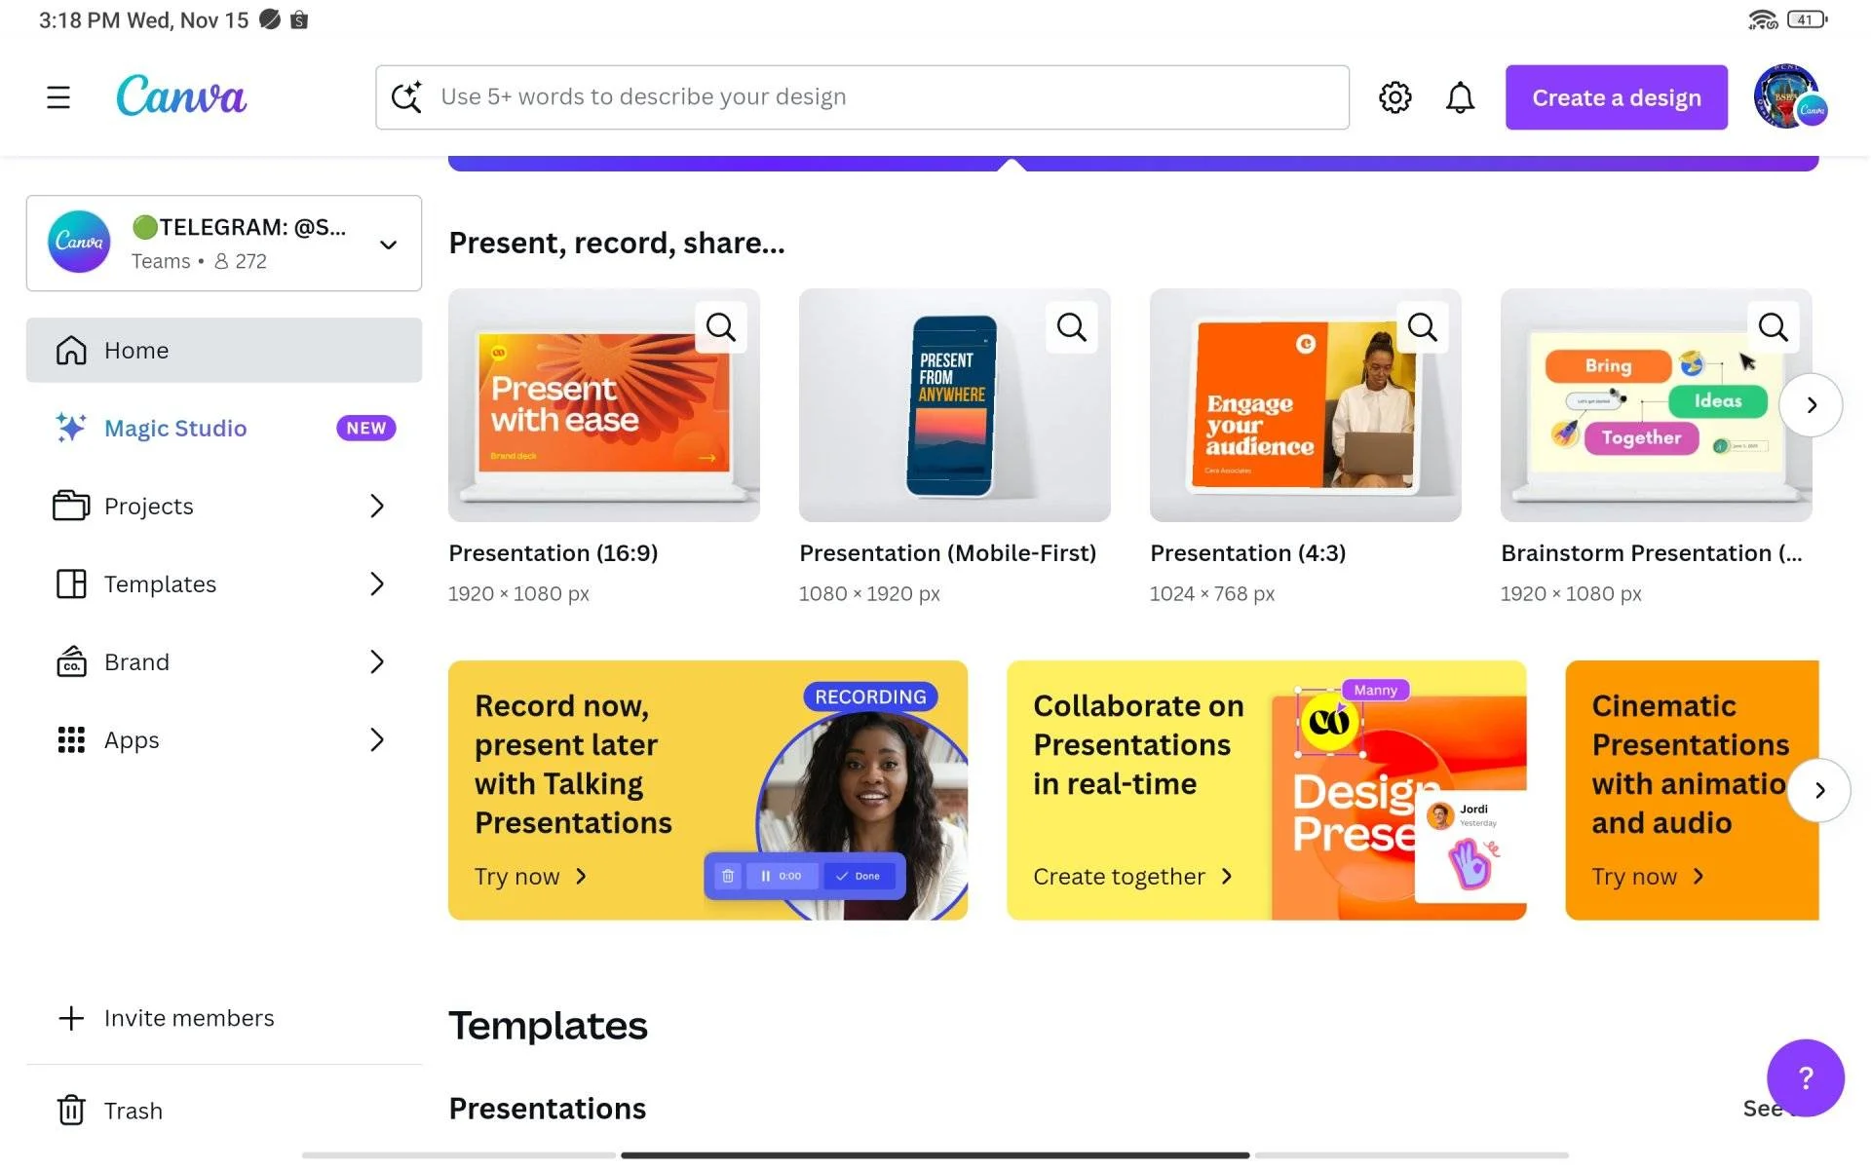
Task: Click the horizontal scrollbar at bottom
Action: (935, 1155)
